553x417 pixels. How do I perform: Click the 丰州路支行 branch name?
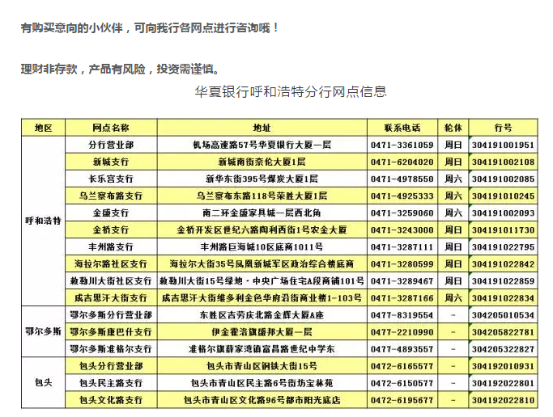(x=111, y=246)
